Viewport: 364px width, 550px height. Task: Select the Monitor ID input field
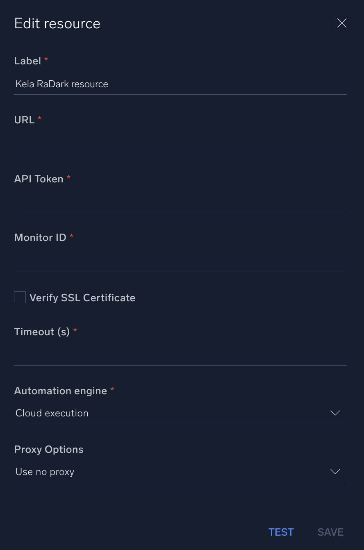click(x=180, y=261)
